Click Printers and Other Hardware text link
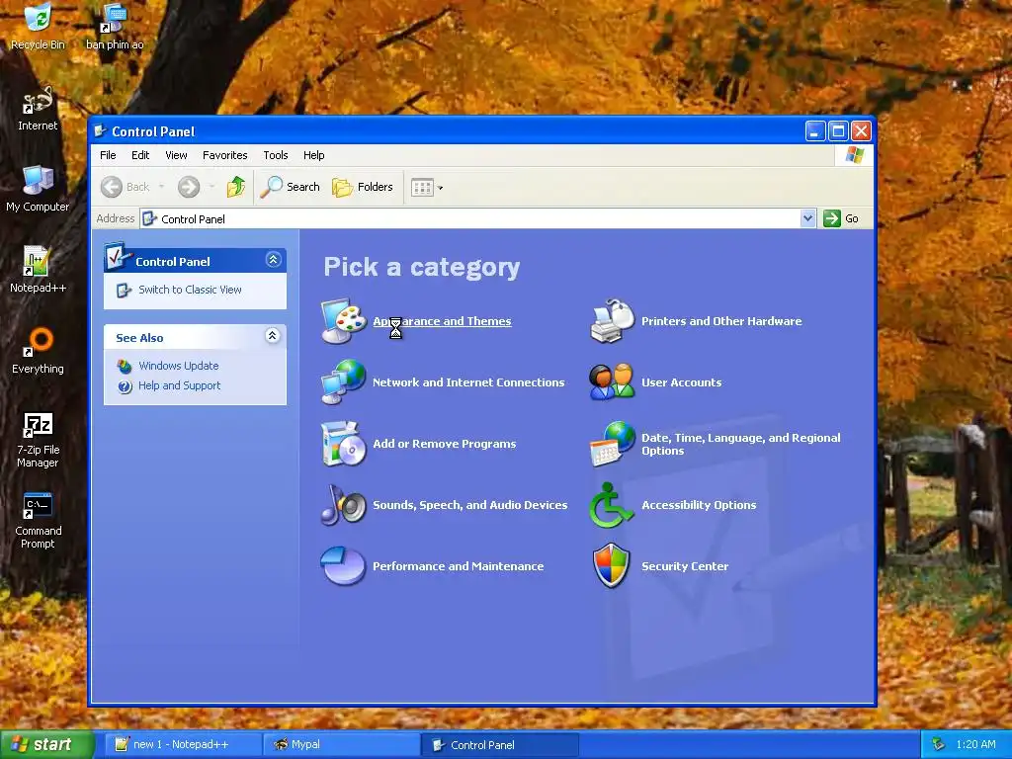 click(721, 321)
